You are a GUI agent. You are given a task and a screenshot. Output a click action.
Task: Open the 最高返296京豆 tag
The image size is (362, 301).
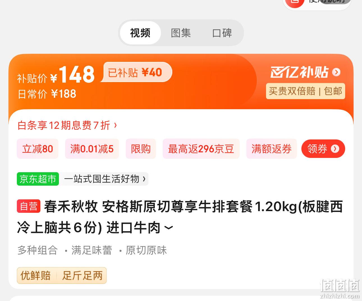pyautogui.click(x=201, y=149)
